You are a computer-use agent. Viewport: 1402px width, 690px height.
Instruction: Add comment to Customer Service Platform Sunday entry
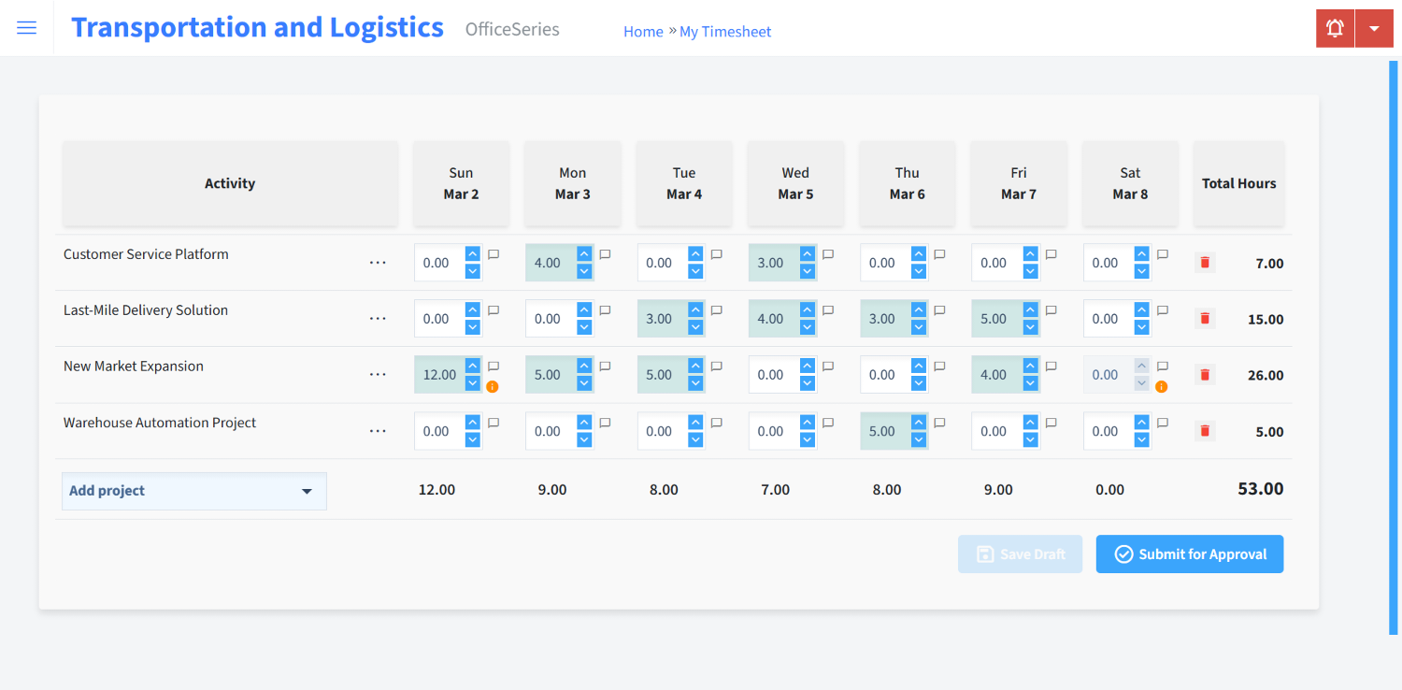[494, 253]
